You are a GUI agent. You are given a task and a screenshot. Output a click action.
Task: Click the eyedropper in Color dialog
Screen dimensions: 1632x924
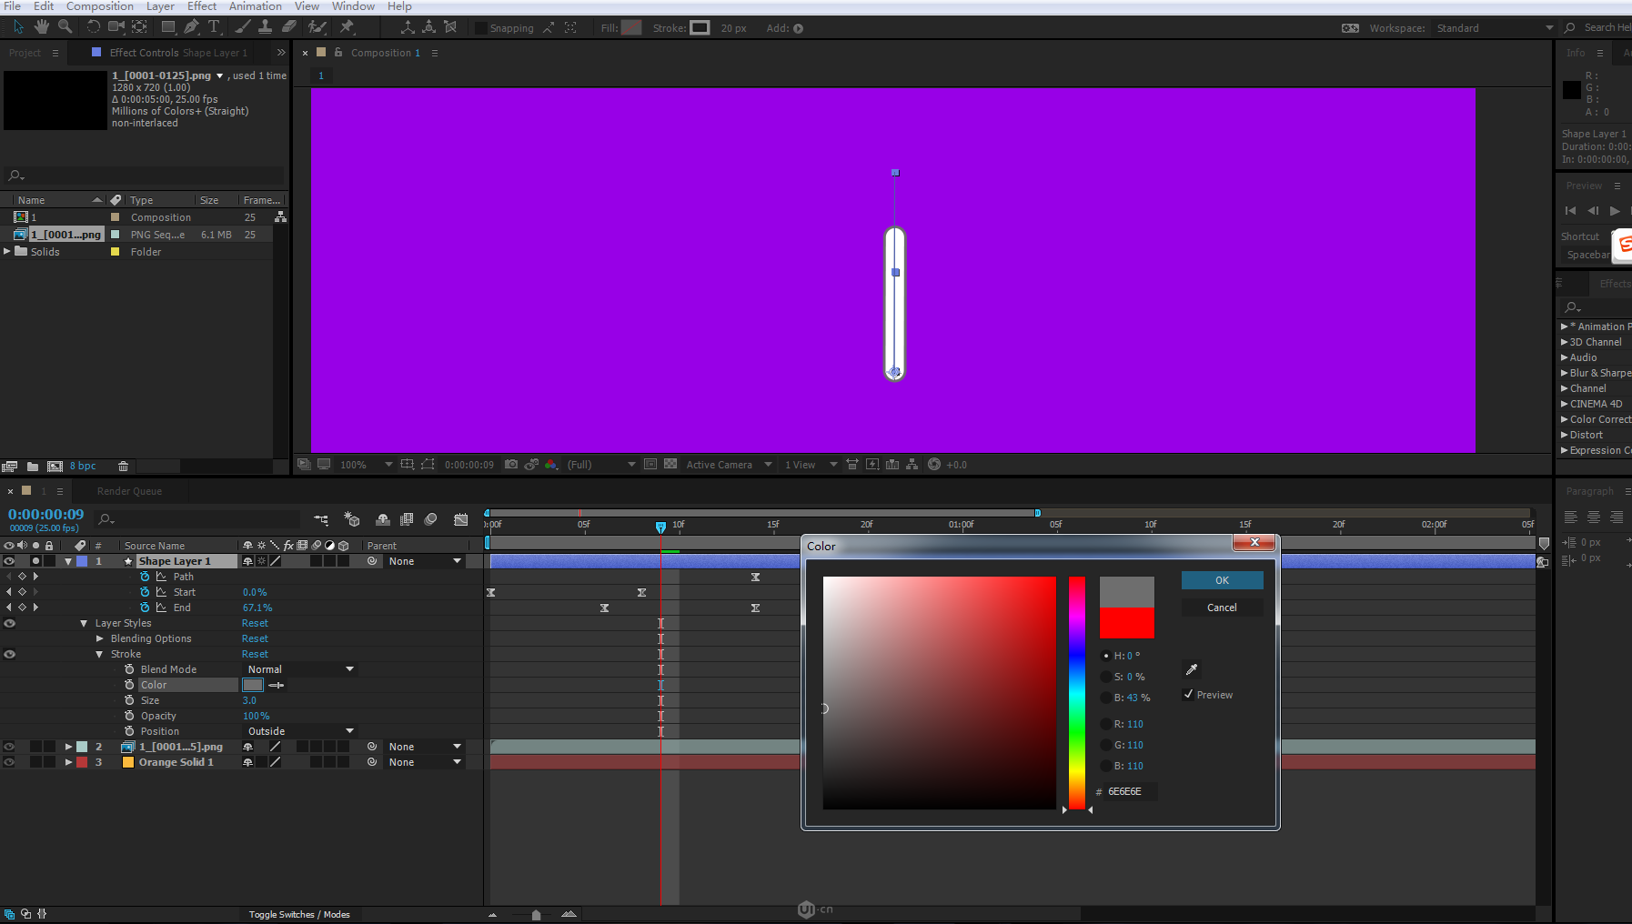[x=1192, y=669]
